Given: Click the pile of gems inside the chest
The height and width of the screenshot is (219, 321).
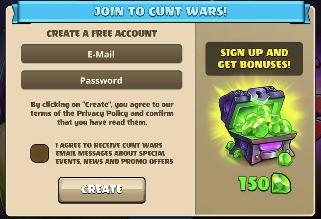Looking at the screenshot, I should pos(263,123).
